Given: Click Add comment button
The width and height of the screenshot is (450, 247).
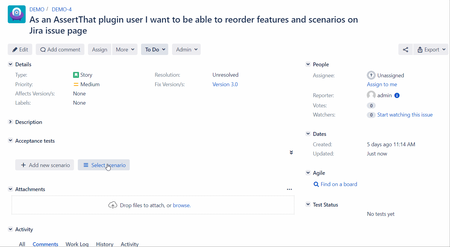Looking at the screenshot, I should tap(60, 50).
